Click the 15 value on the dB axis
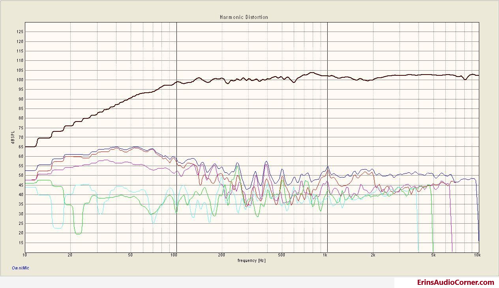 pyautogui.click(x=22, y=243)
